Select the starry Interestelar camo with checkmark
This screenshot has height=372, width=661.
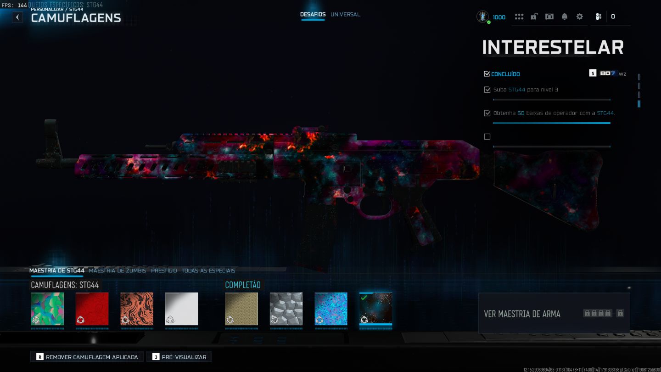[376, 309]
